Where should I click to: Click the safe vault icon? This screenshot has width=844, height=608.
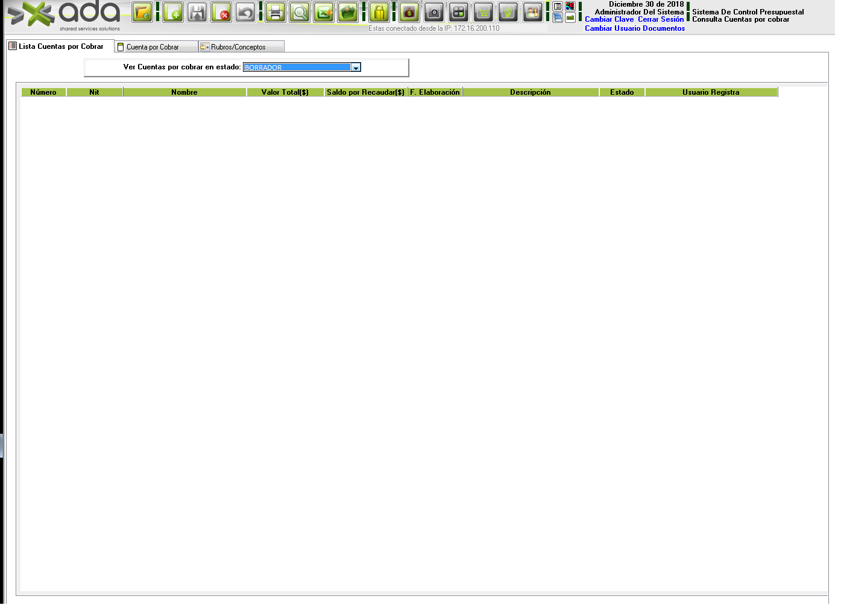(434, 12)
